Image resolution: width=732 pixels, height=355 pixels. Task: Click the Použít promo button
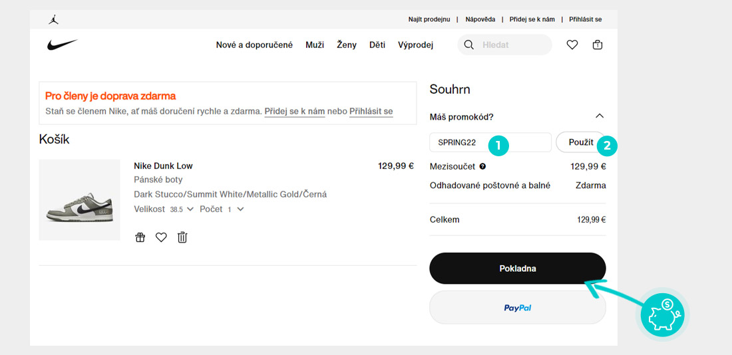(580, 142)
